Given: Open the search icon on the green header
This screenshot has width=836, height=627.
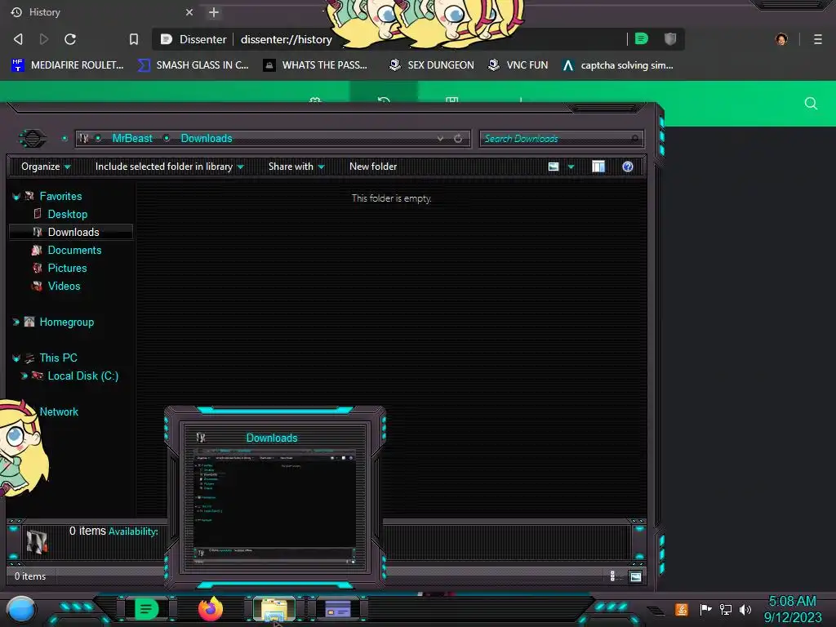Looking at the screenshot, I should coord(811,104).
